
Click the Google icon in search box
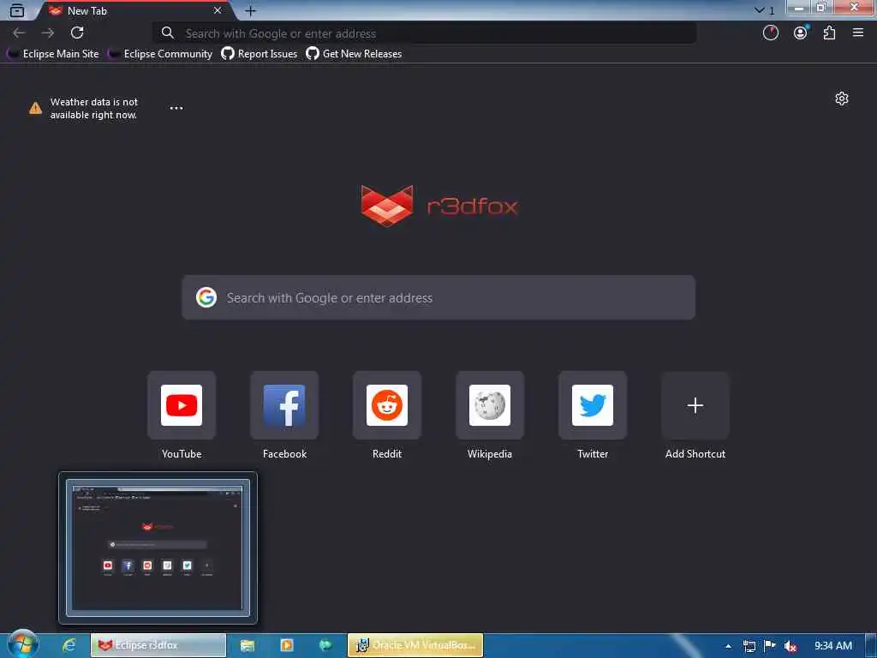(206, 297)
